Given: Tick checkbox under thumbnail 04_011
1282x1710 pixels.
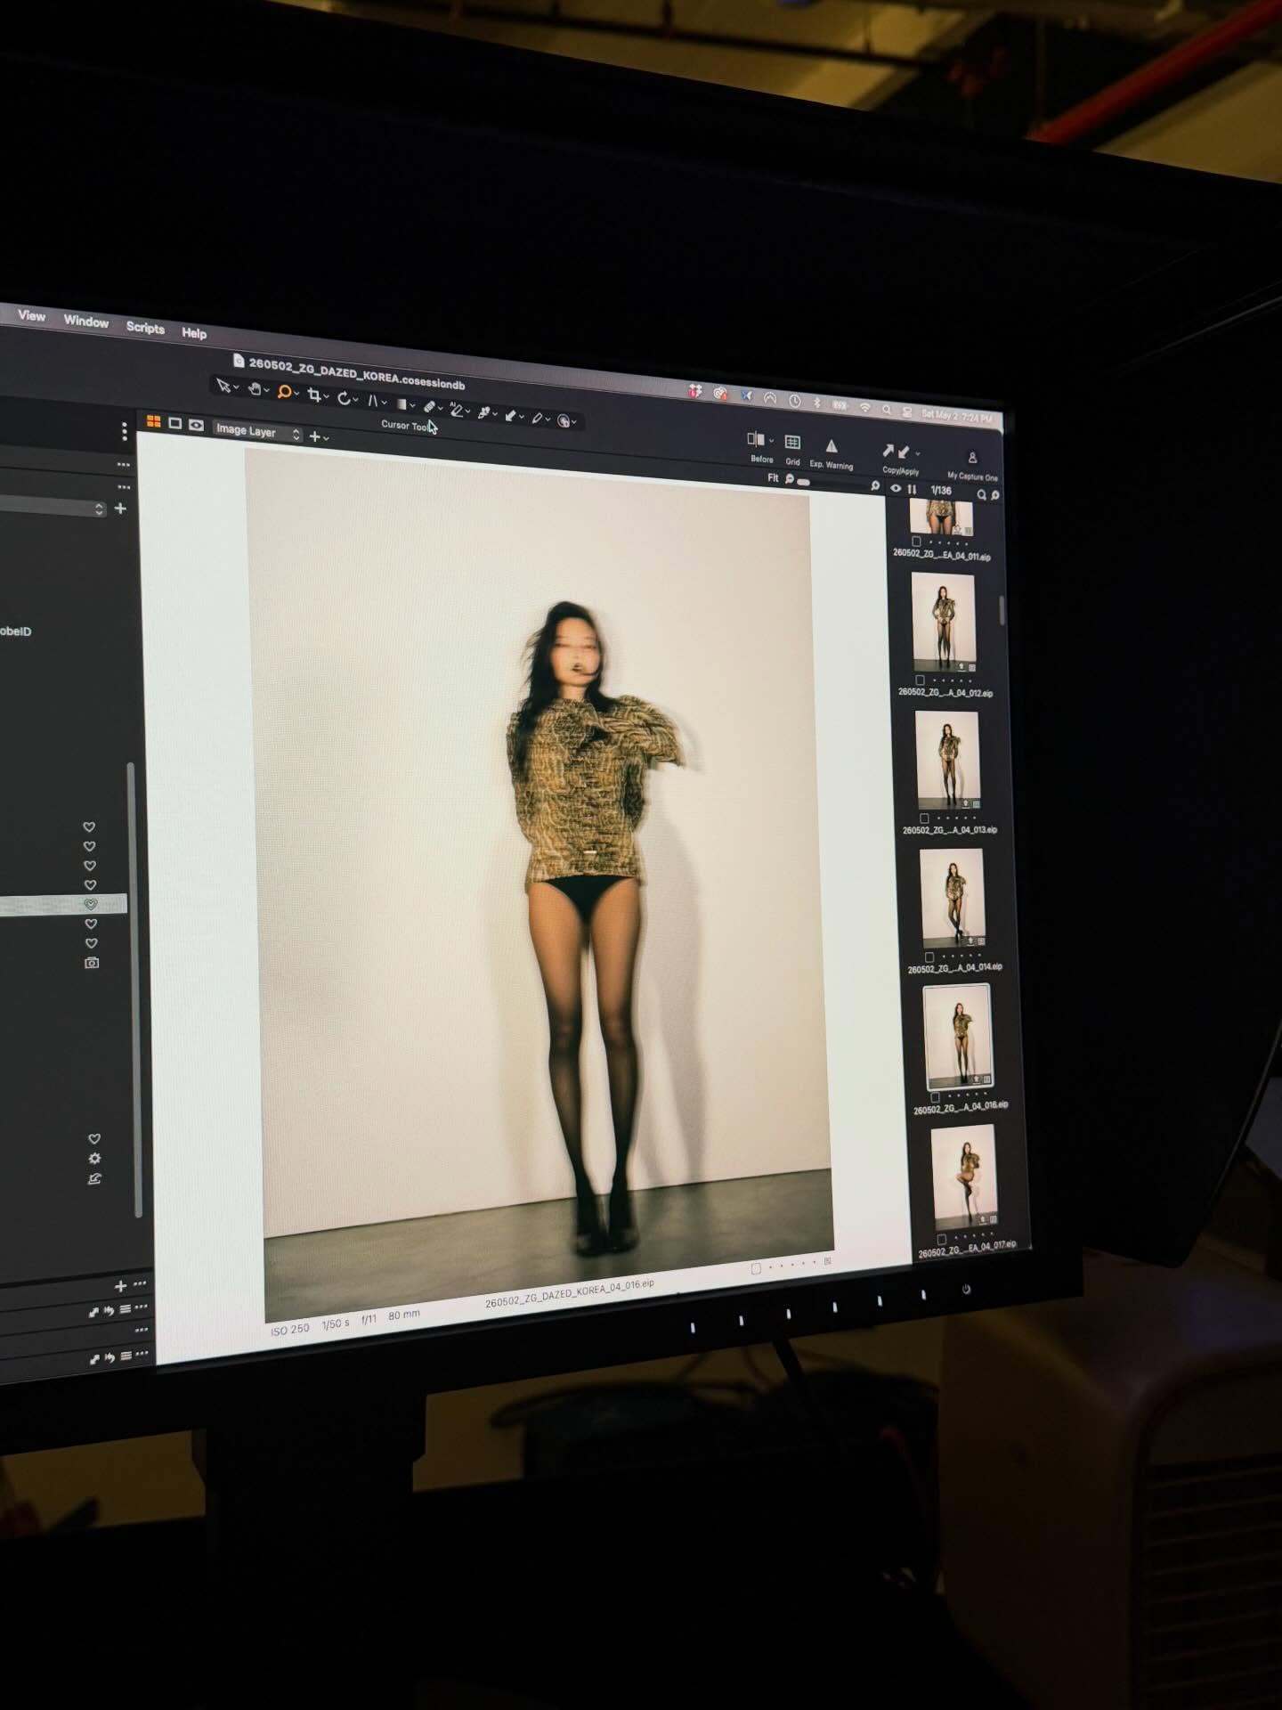Looking at the screenshot, I should [x=916, y=541].
